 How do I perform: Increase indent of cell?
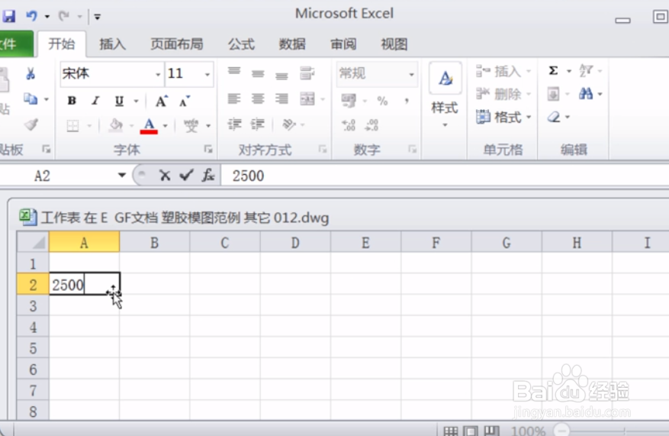tap(258, 124)
